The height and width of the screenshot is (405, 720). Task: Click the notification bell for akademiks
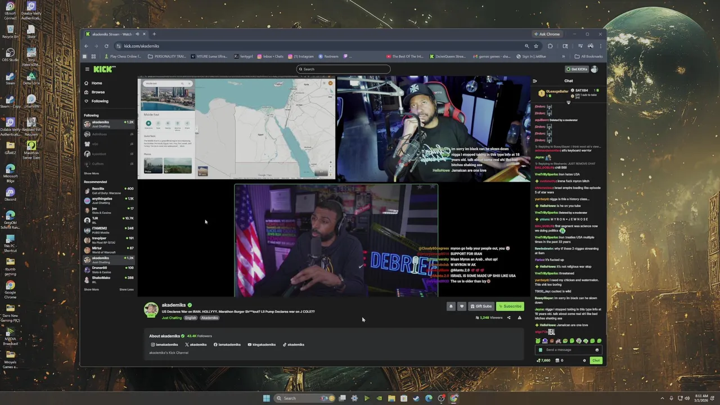coord(451,306)
